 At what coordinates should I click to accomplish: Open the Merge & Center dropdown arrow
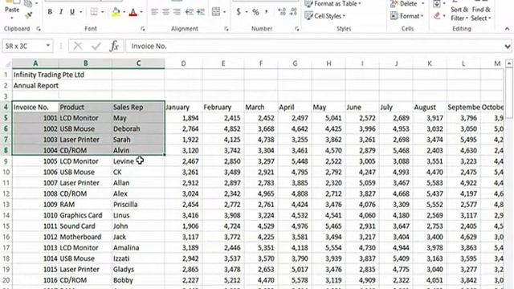coord(225,12)
